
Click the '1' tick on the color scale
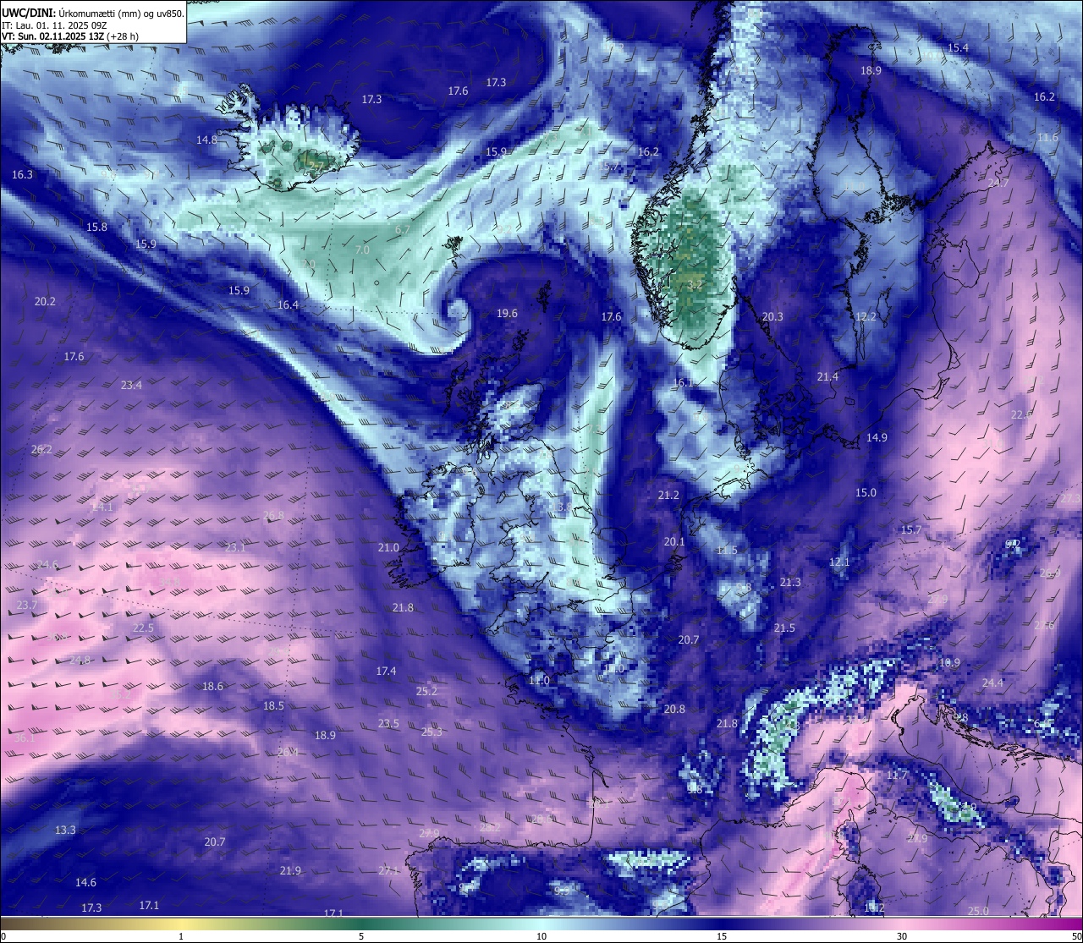[181, 937]
